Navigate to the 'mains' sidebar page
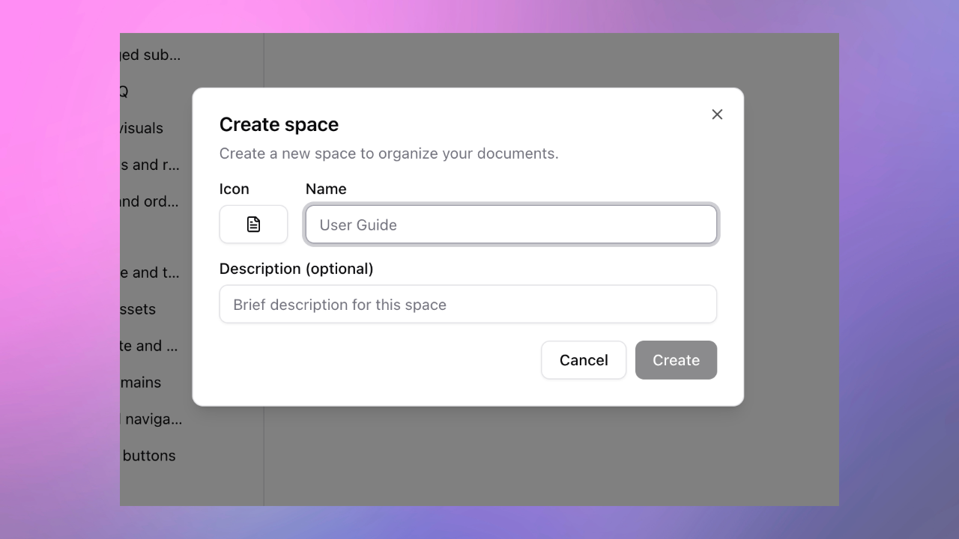959x539 pixels. tap(142, 383)
